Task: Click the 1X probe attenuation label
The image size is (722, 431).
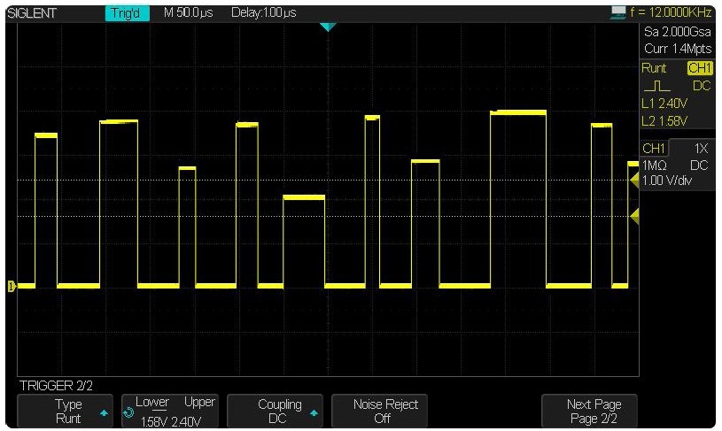Action: 701,149
